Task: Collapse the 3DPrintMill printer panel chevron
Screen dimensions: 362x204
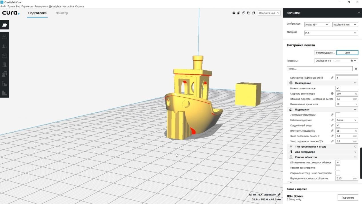Action: pos(359,13)
